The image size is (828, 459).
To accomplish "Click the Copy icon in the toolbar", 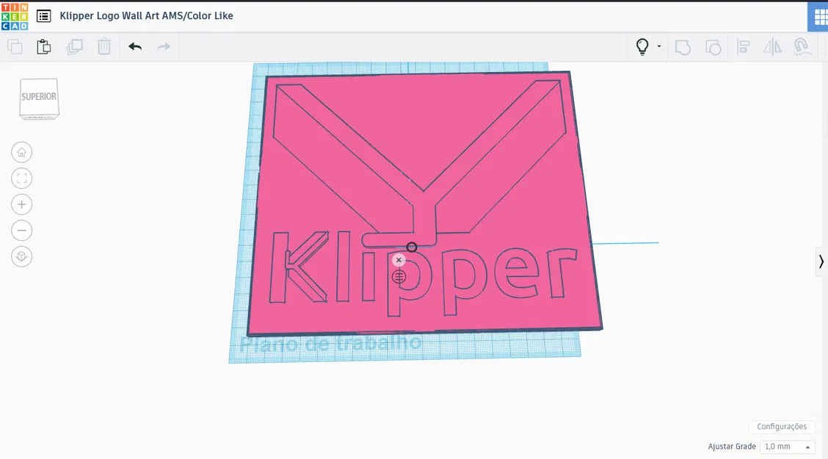I will click(x=15, y=46).
